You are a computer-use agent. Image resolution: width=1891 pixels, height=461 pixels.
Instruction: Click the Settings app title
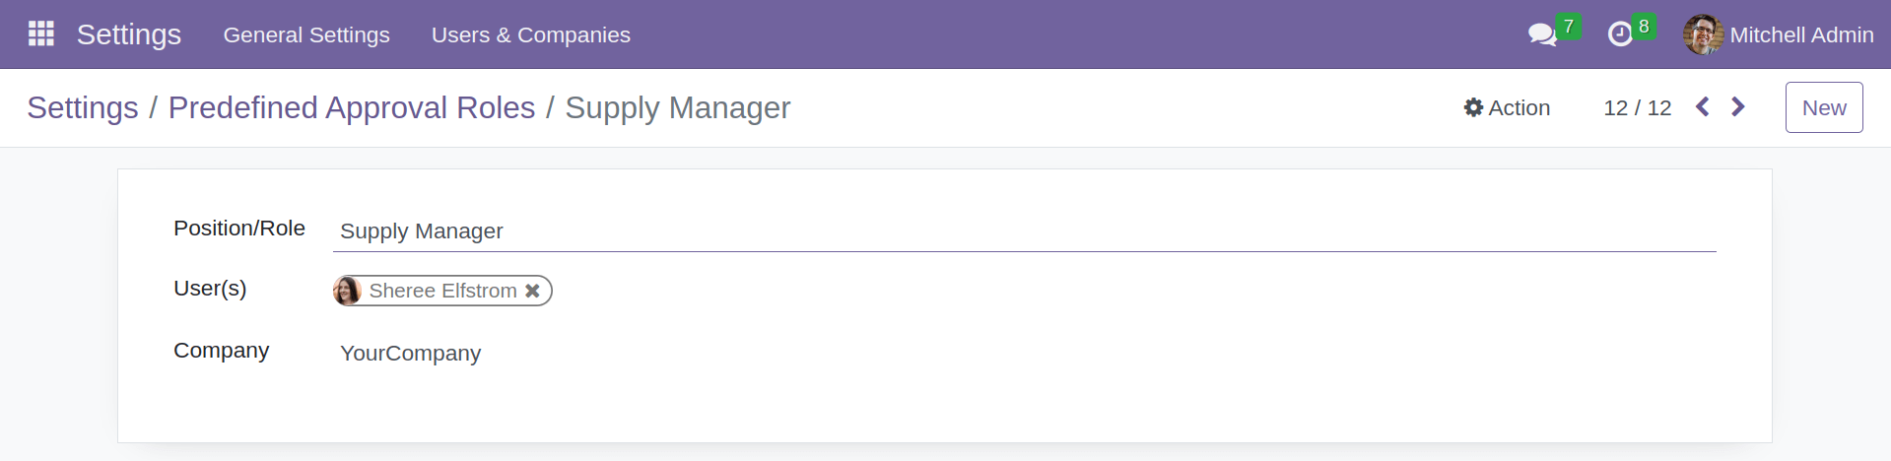129,34
